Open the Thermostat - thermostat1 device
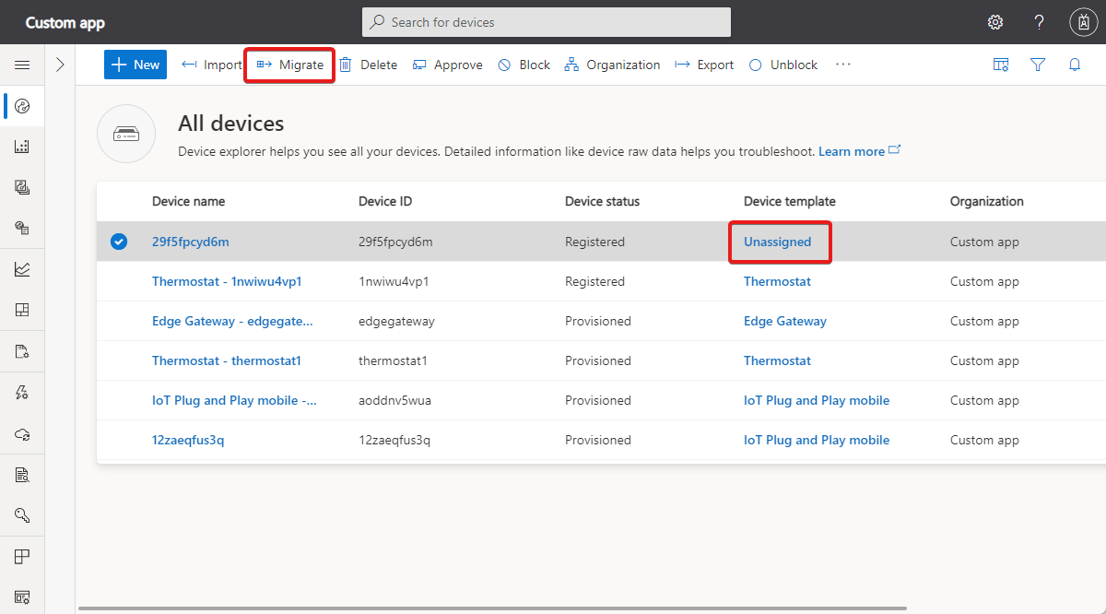The width and height of the screenshot is (1106, 614). tap(227, 360)
